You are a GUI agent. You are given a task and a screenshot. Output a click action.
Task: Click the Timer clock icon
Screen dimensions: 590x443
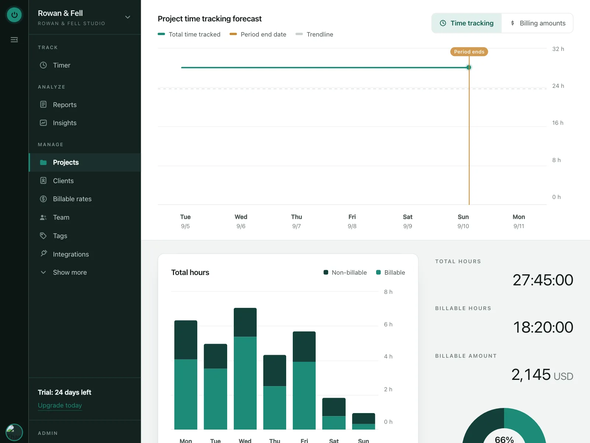pyautogui.click(x=43, y=65)
